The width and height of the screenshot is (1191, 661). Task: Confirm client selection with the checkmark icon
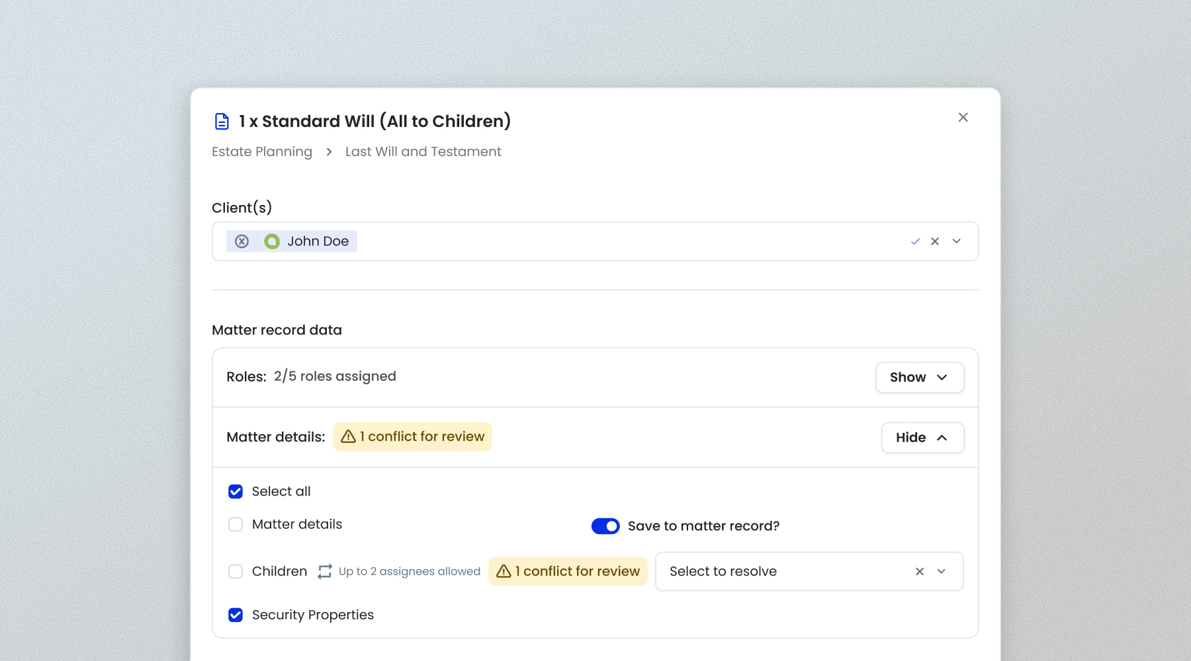[x=915, y=241]
